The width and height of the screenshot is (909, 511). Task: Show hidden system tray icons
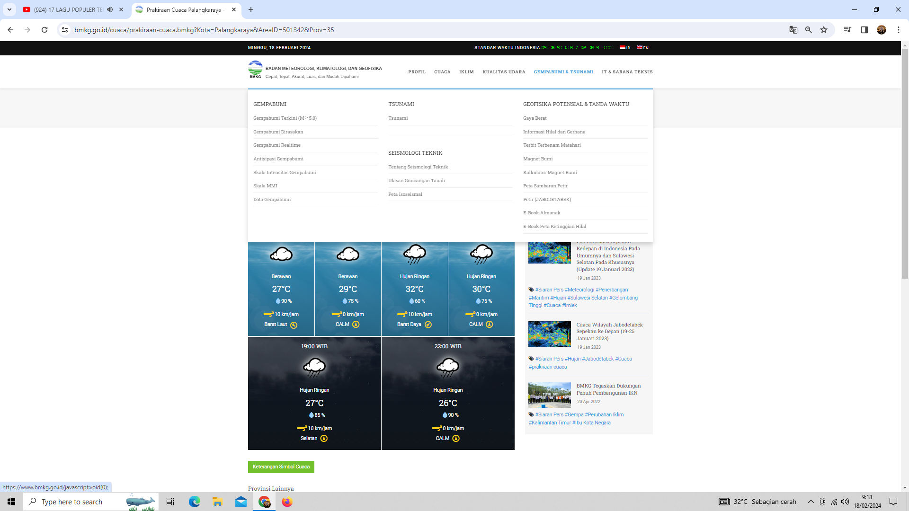tap(811, 502)
